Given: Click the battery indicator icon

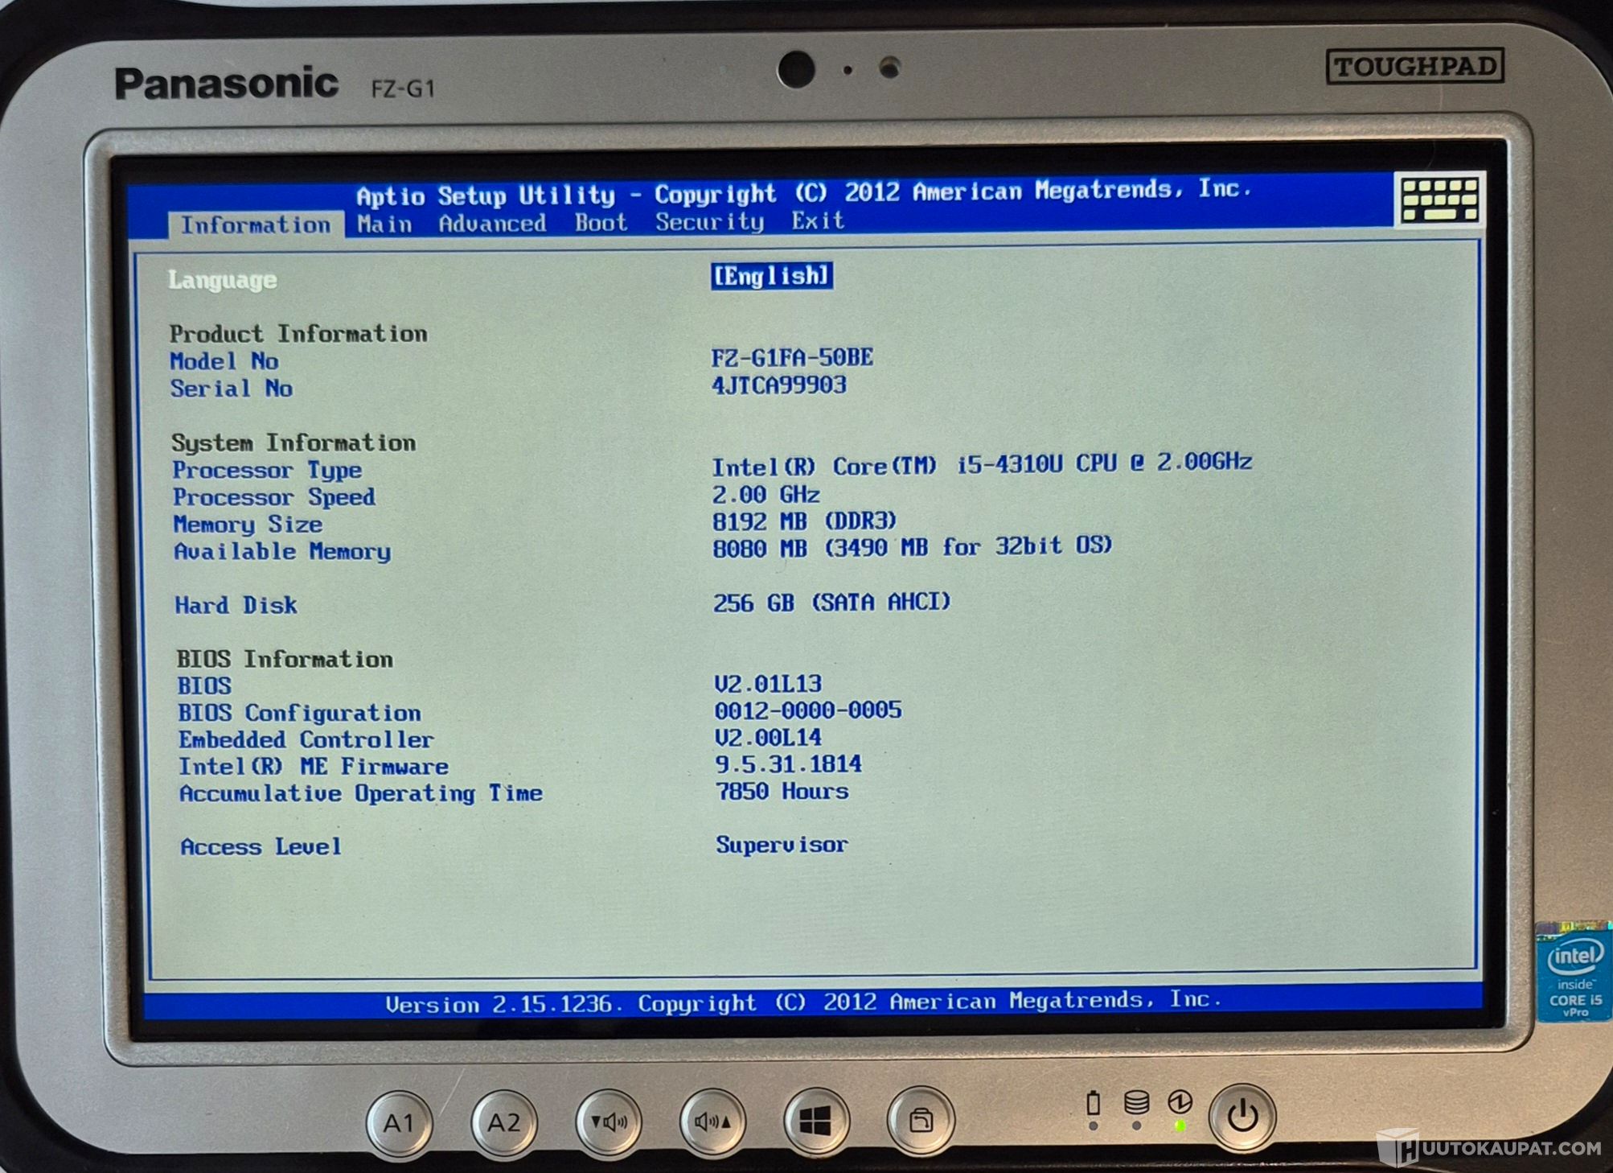Looking at the screenshot, I should (x=1093, y=1103).
